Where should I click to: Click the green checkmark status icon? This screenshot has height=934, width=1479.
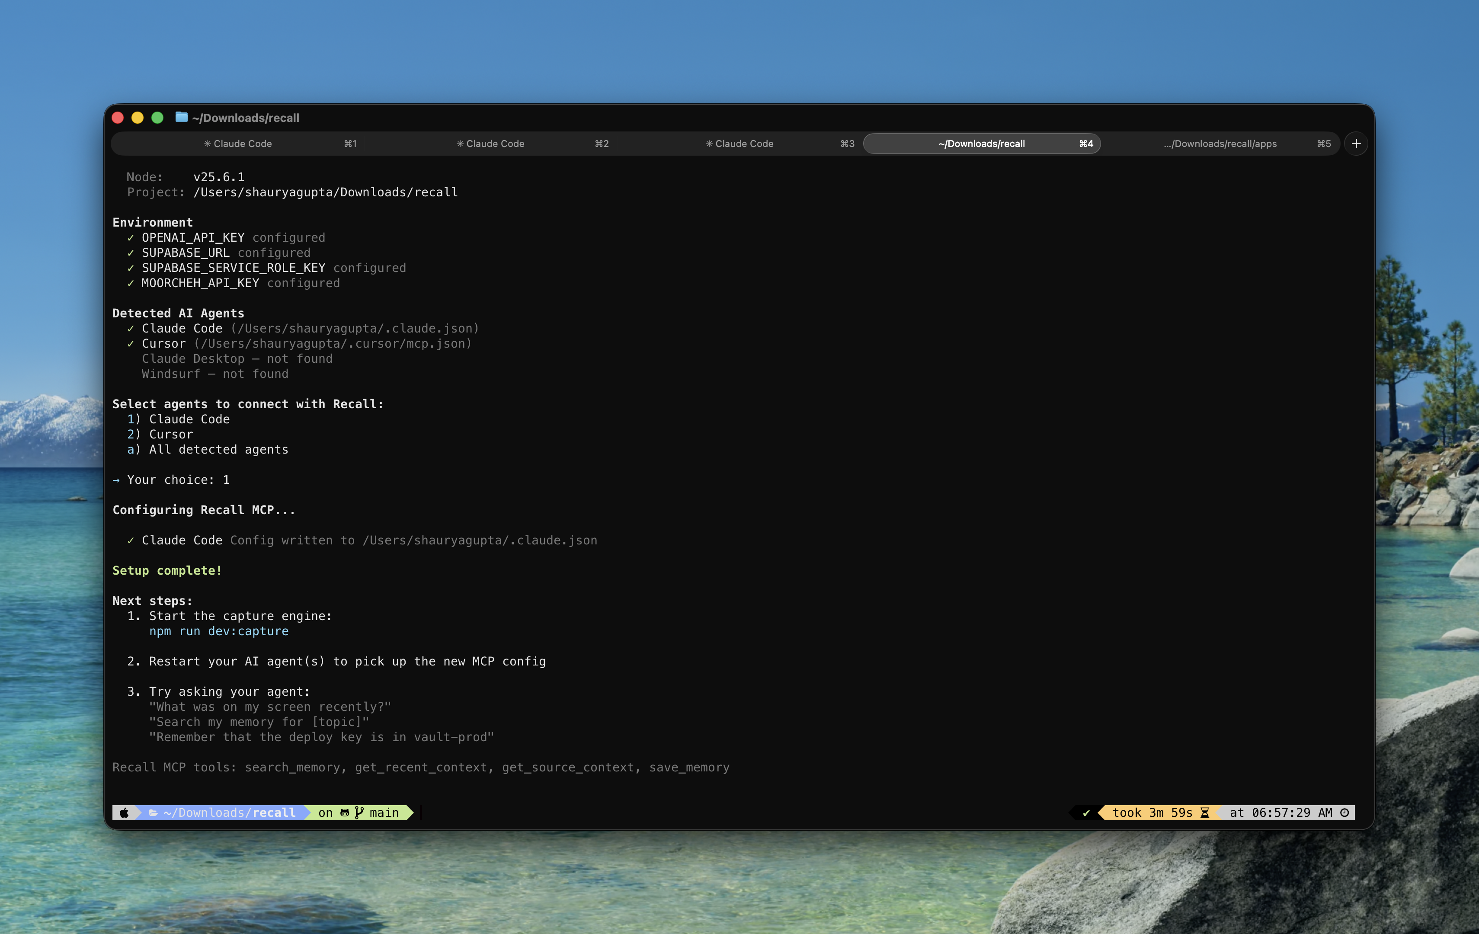tap(1086, 813)
